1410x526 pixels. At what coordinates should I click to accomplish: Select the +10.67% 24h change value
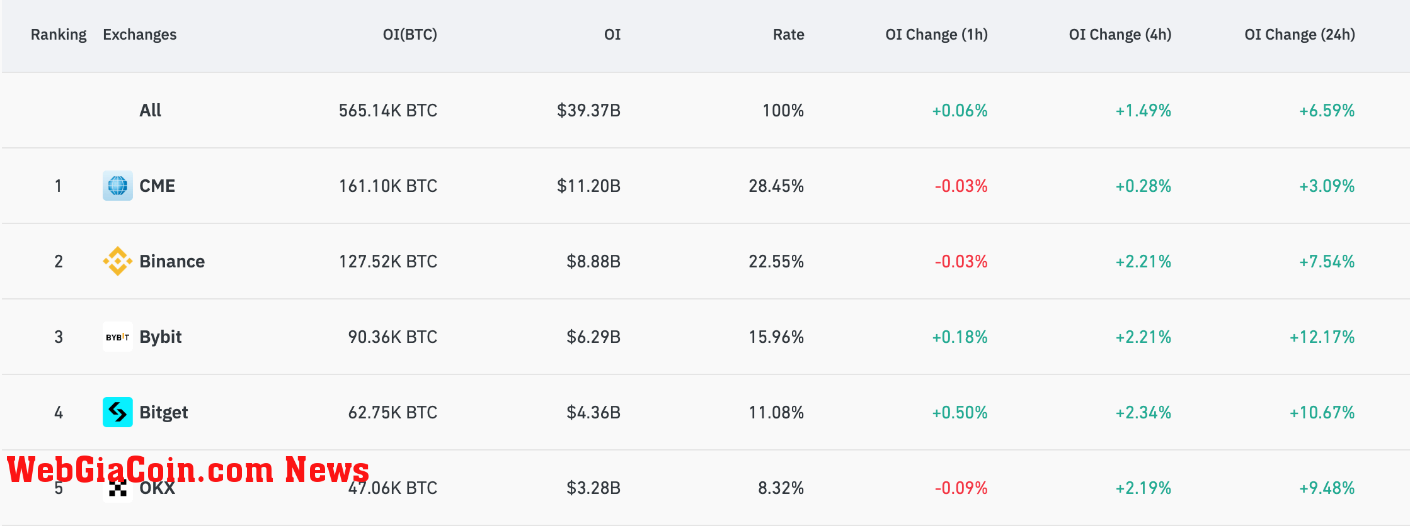tap(1322, 412)
